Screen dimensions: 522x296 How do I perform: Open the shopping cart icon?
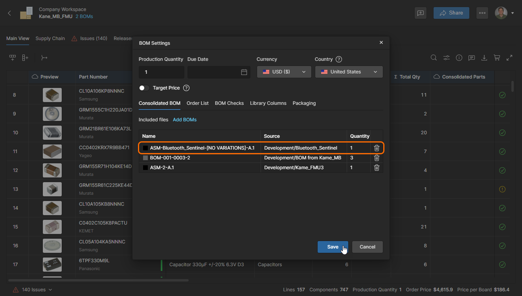point(497,58)
